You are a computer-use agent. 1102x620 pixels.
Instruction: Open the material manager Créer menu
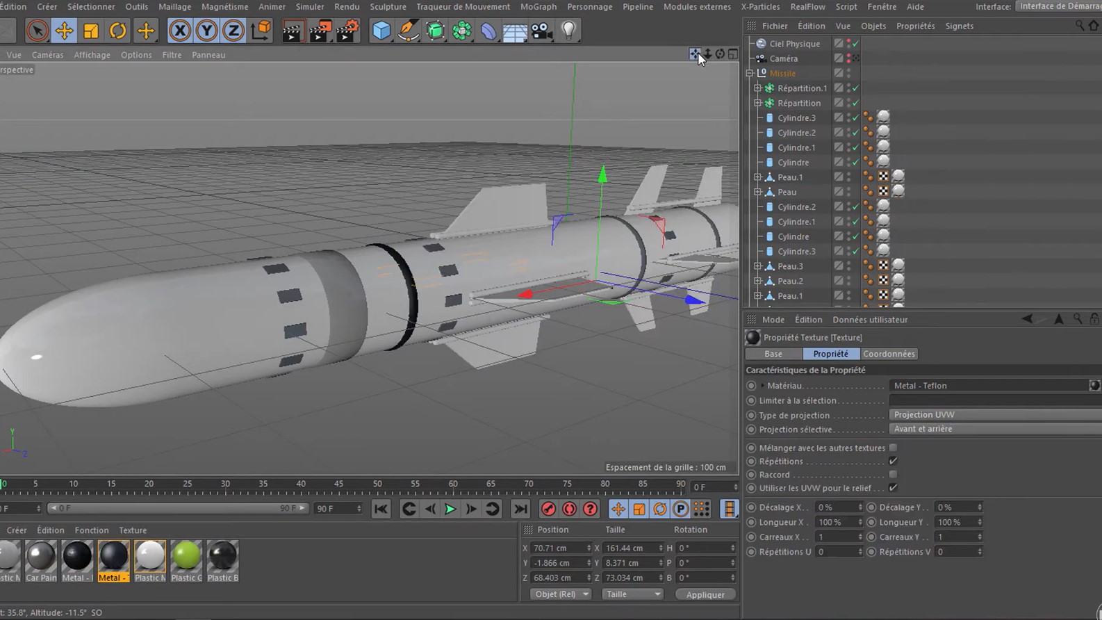tap(17, 530)
